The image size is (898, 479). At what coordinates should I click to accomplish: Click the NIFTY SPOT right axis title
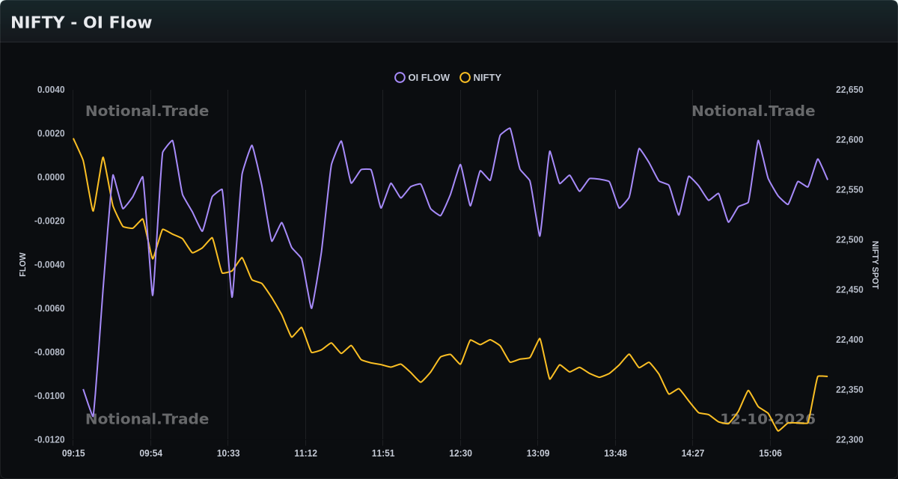876,265
